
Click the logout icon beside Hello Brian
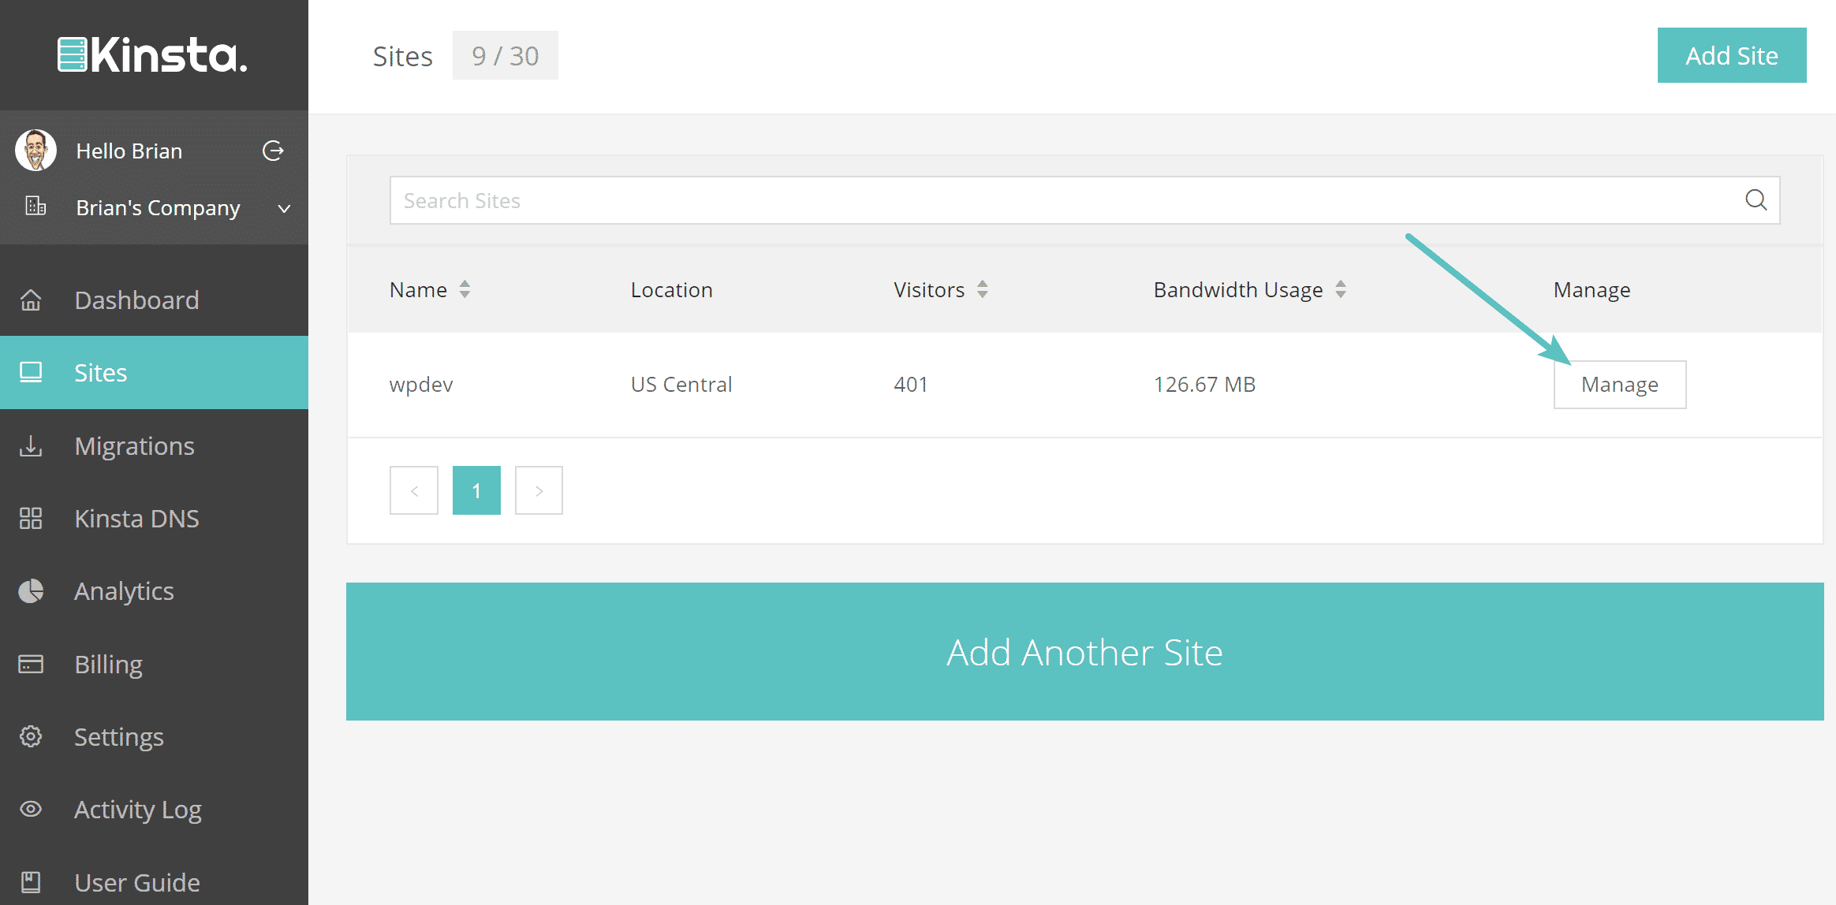coord(273,151)
